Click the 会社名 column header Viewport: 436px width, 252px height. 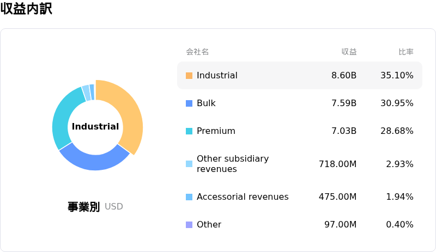(x=197, y=52)
